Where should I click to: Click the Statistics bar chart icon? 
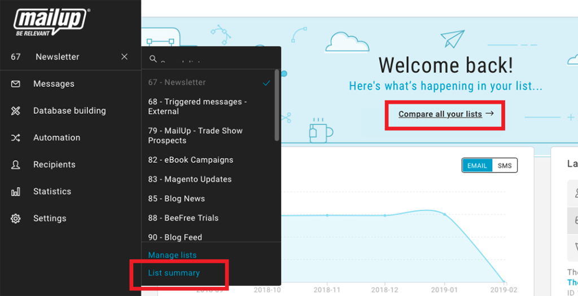click(15, 192)
